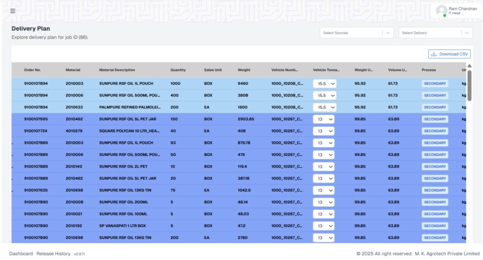483x260 pixels.
Task: Click material code 2010192
Action: 74,226
